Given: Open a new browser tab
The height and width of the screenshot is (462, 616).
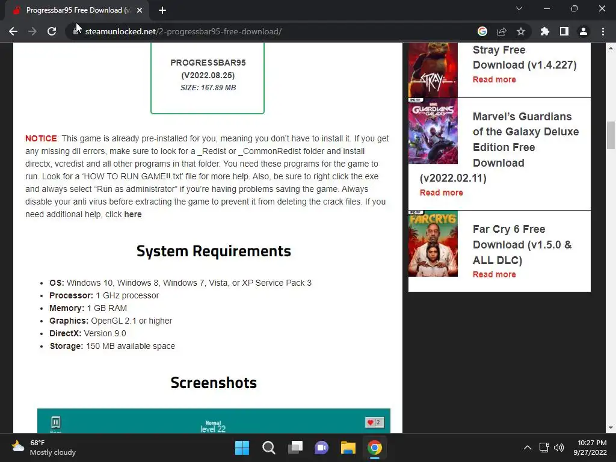Looking at the screenshot, I should pos(162,10).
